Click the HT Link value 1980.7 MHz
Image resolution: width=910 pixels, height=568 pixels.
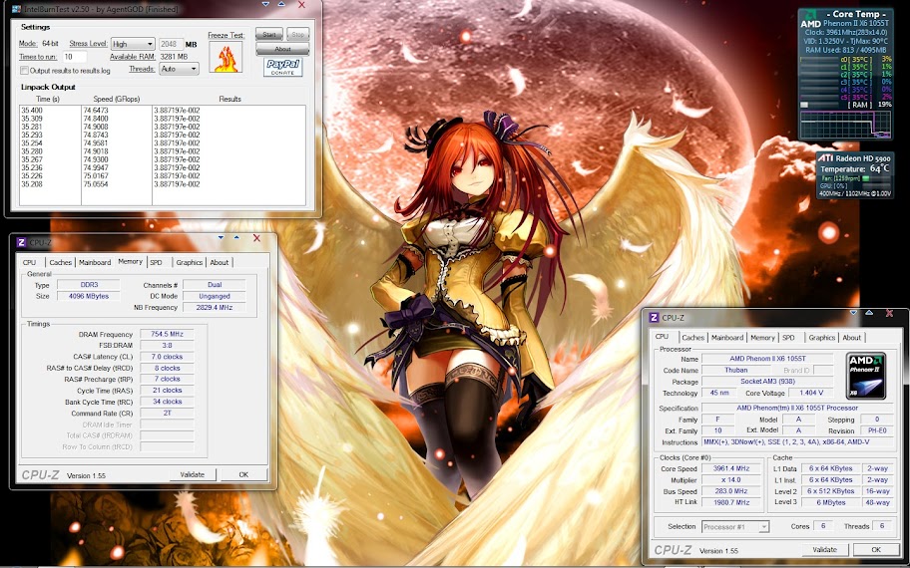pyautogui.click(x=731, y=502)
